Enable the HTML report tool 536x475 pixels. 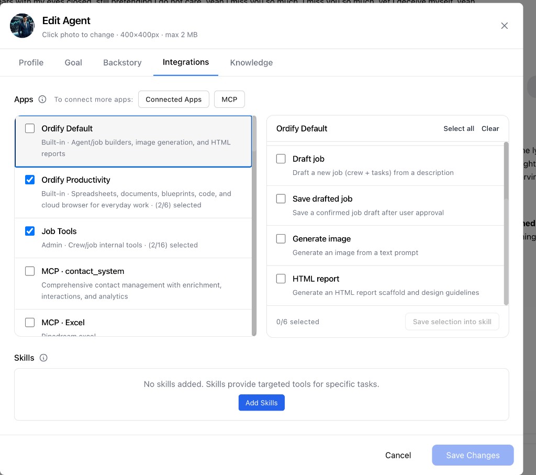[281, 279]
